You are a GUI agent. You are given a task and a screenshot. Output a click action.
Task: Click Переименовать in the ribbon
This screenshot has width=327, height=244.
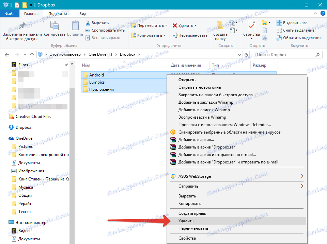coord(190,35)
